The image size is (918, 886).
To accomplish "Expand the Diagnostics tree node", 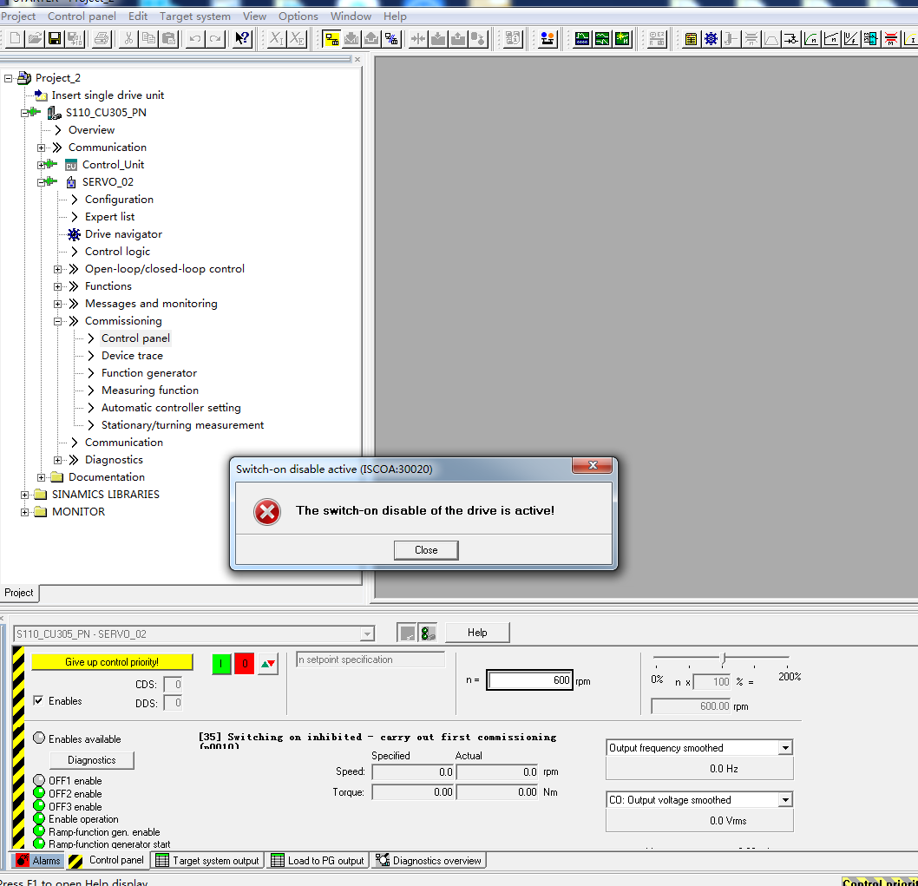I will (58, 460).
